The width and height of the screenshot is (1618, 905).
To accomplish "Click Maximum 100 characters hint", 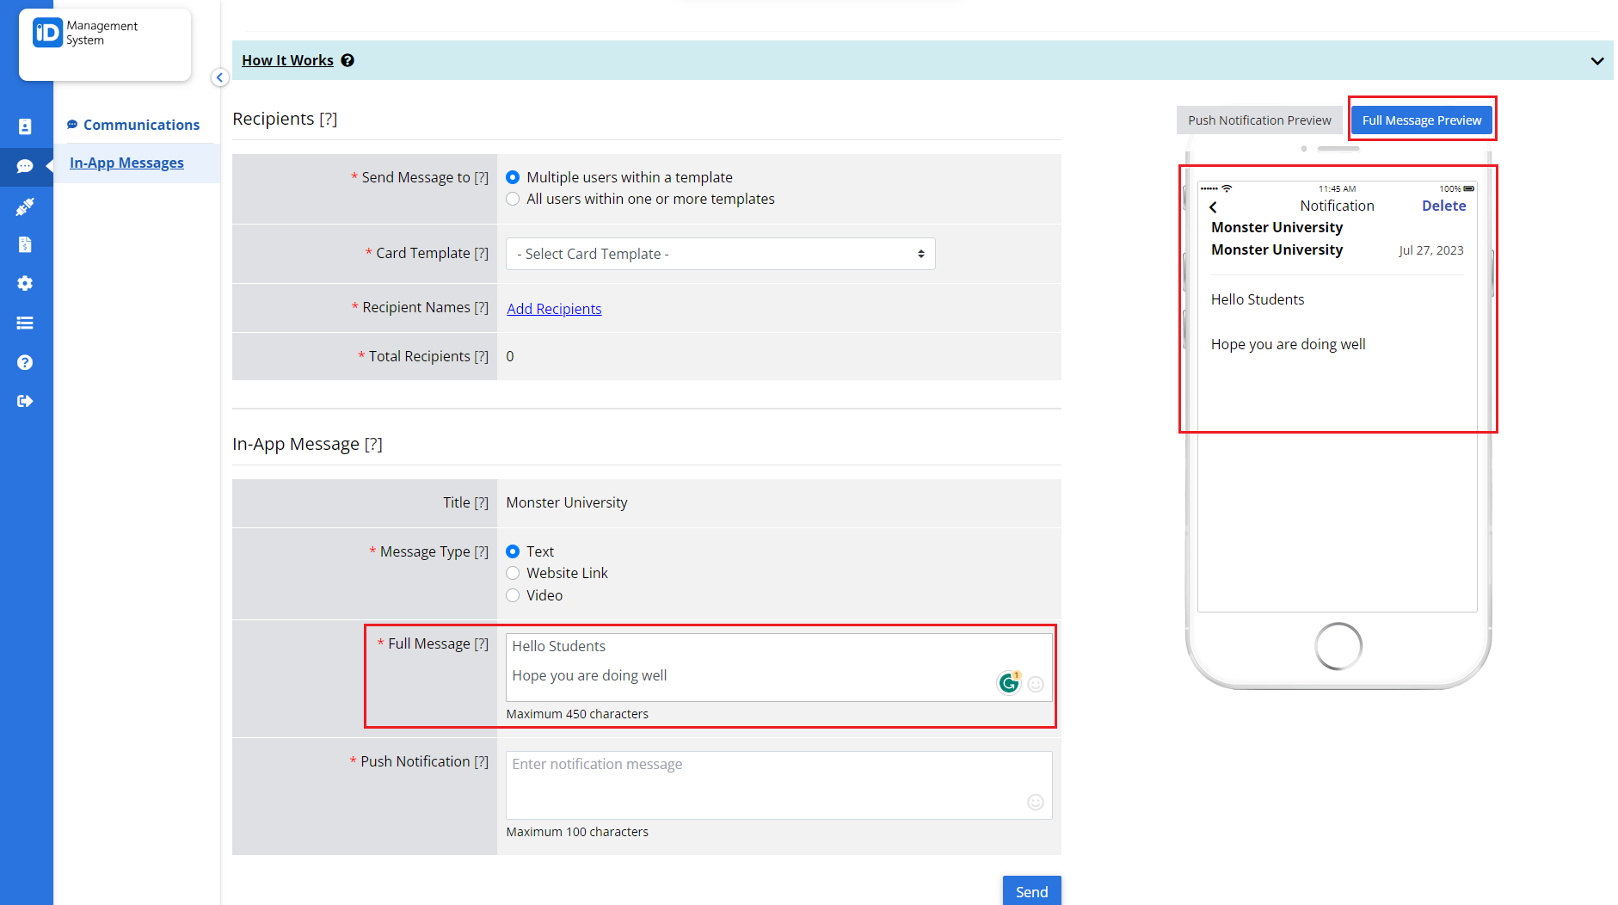I will coord(577,832).
